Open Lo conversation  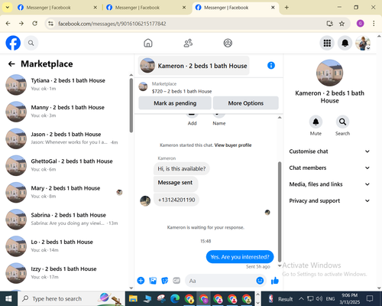tap(66, 246)
